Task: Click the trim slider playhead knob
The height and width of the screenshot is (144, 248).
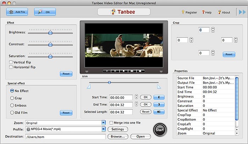Action: tap(109, 82)
